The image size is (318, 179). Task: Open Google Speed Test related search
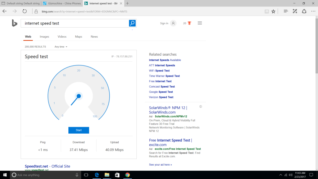click(x=161, y=92)
